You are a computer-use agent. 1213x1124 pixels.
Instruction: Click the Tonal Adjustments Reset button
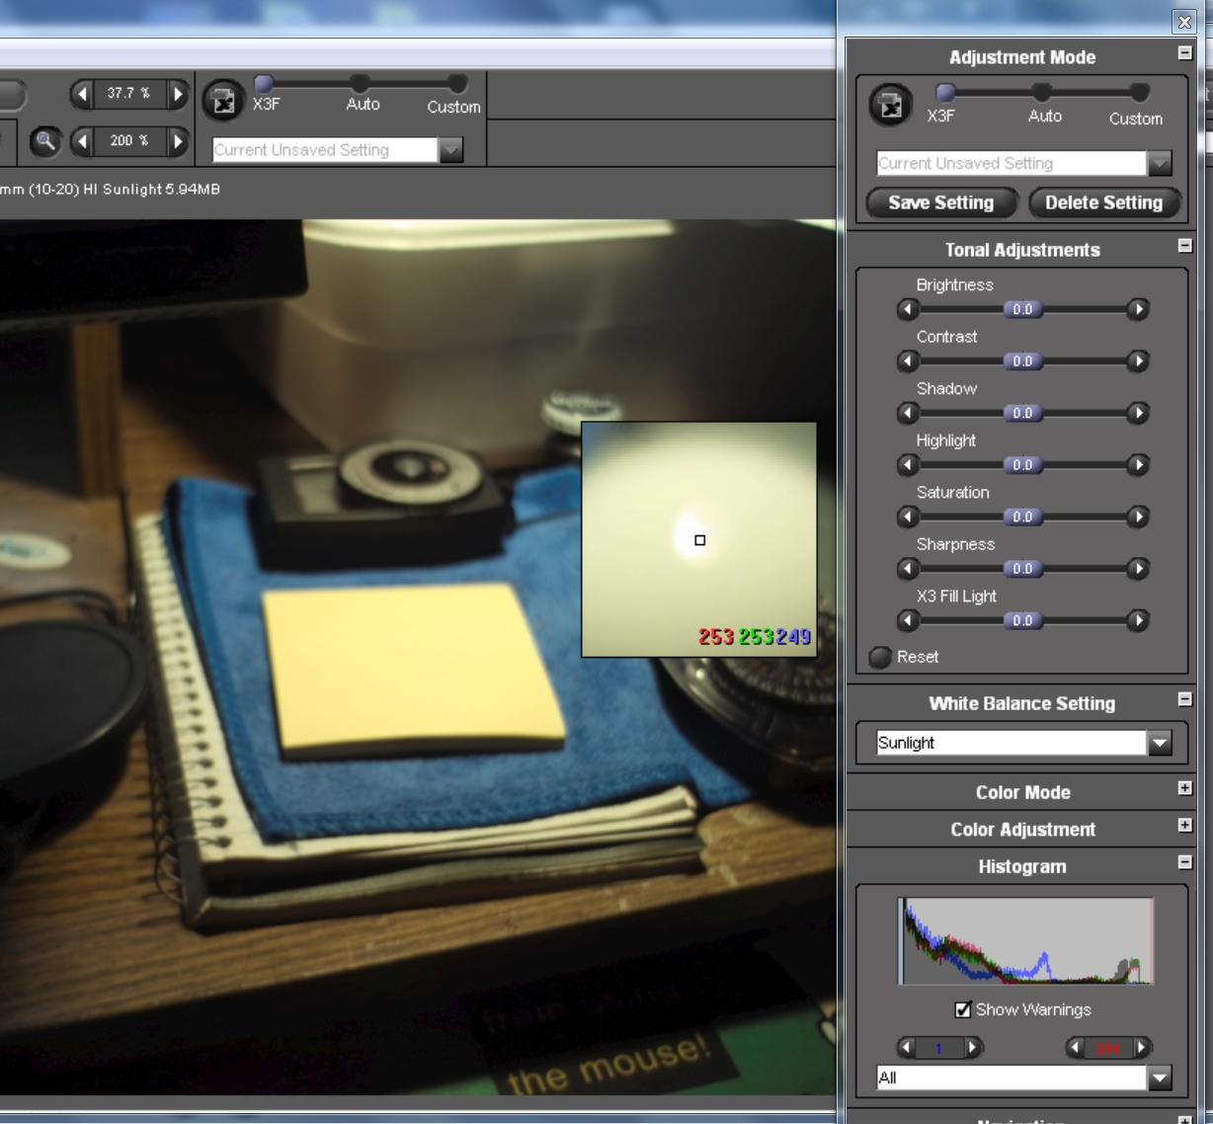[880, 657]
